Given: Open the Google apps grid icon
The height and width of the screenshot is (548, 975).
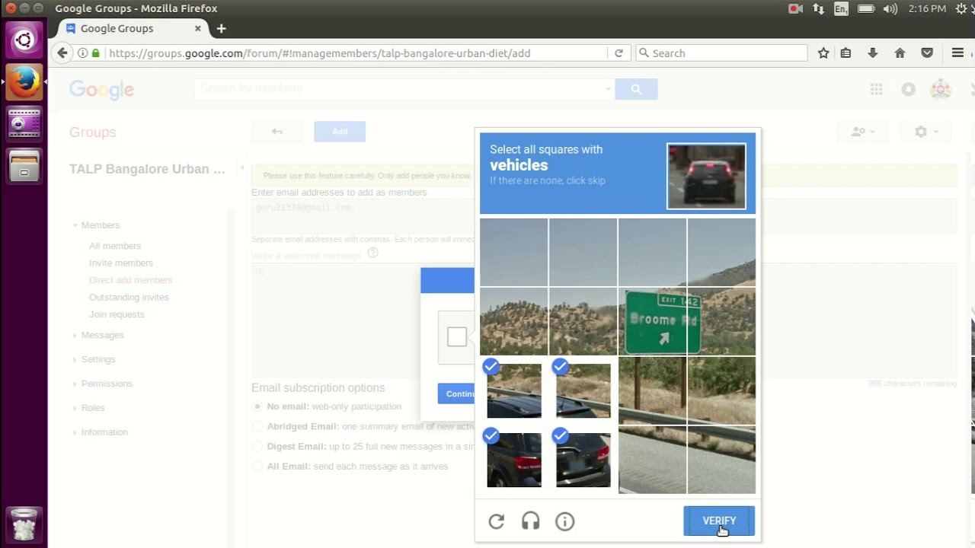Looking at the screenshot, I should click(x=876, y=89).
